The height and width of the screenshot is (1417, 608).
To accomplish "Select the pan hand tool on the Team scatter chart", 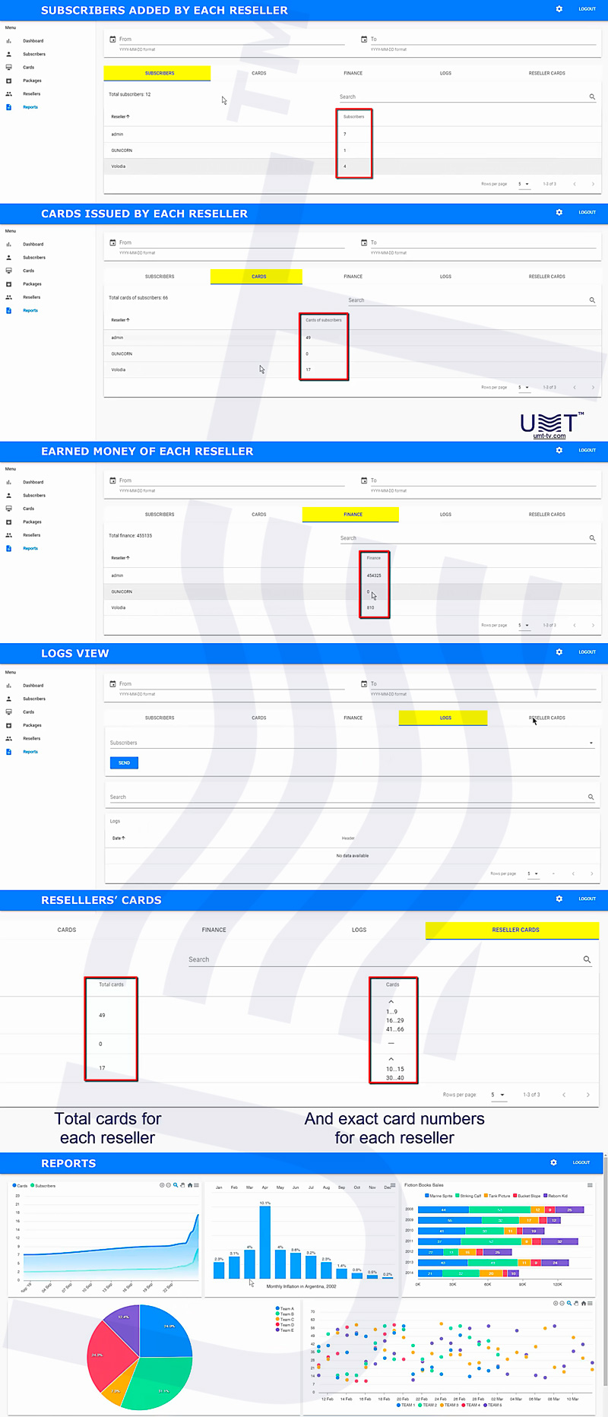I will click(x=576, y=1303).
